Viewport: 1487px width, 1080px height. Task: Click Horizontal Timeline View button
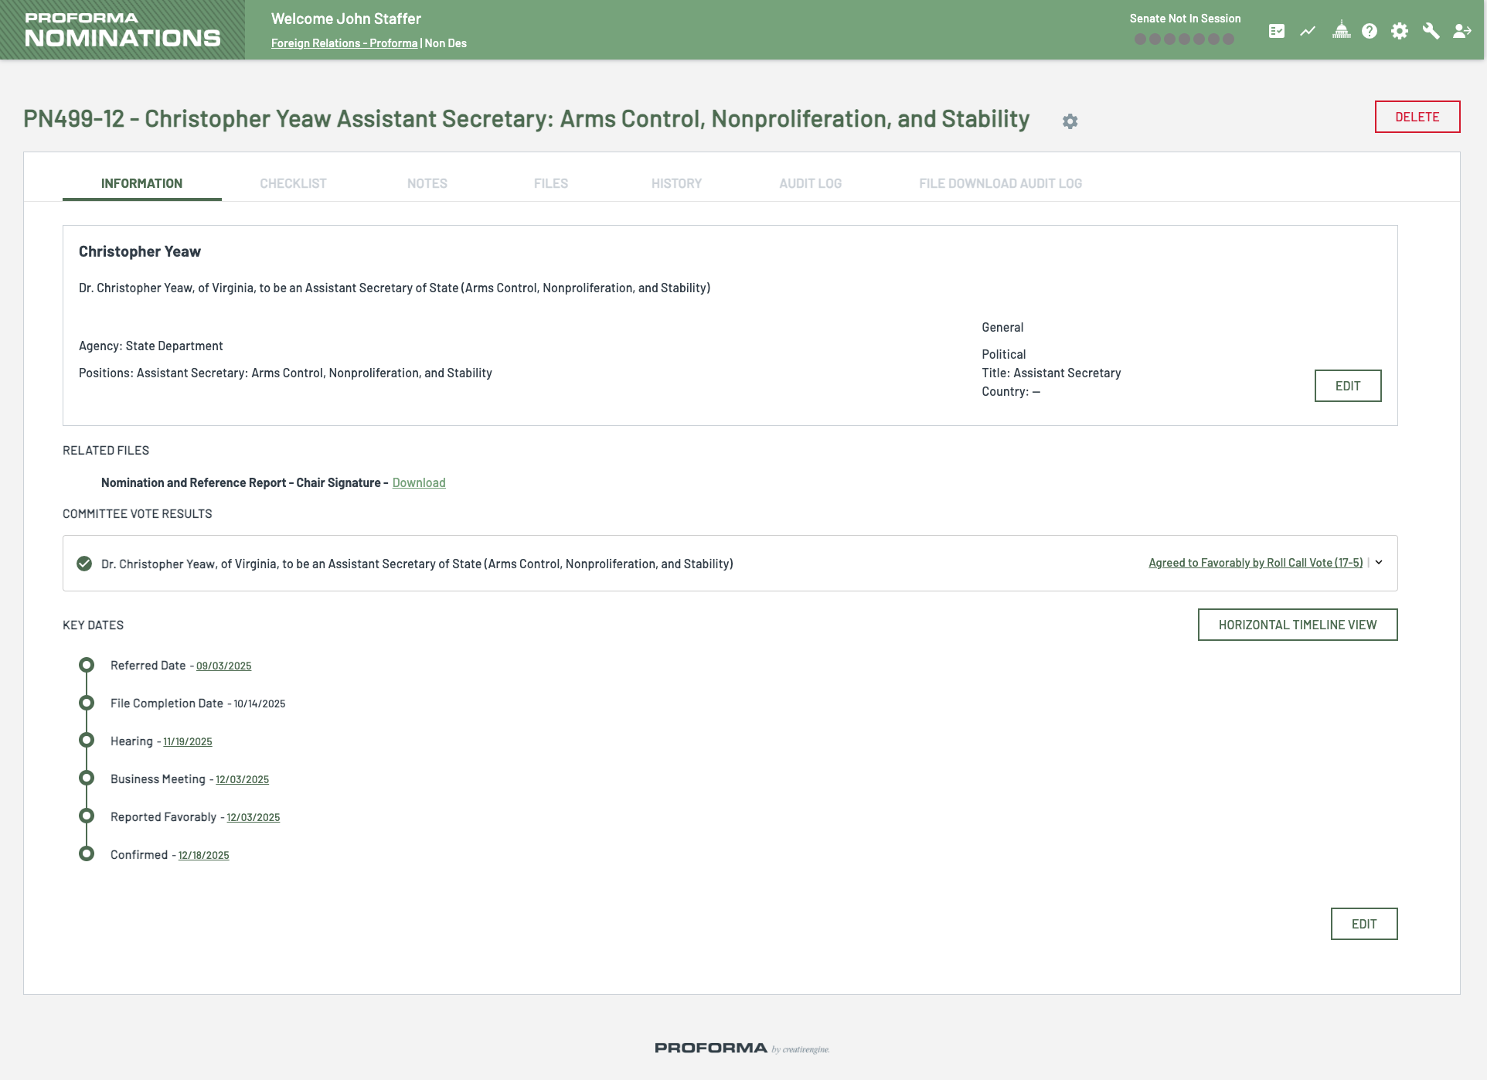point(1298,625)
